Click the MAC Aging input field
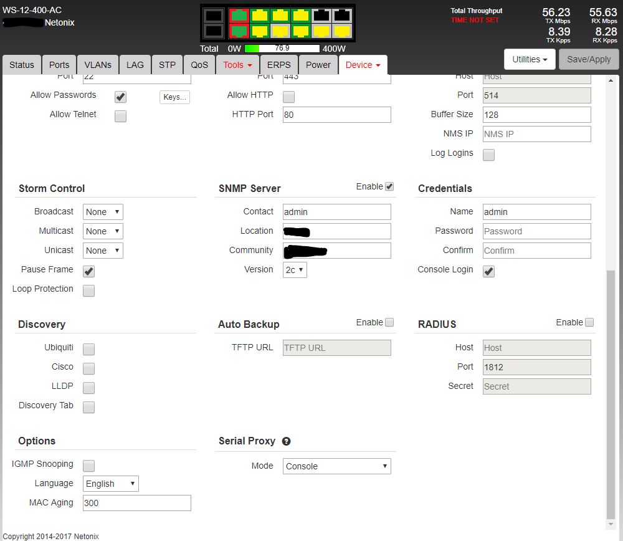 tap(136, 503)
